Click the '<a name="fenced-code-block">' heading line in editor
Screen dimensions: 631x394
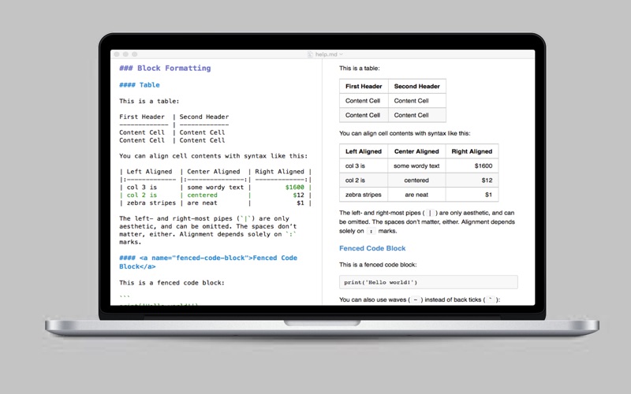point(208,262)
